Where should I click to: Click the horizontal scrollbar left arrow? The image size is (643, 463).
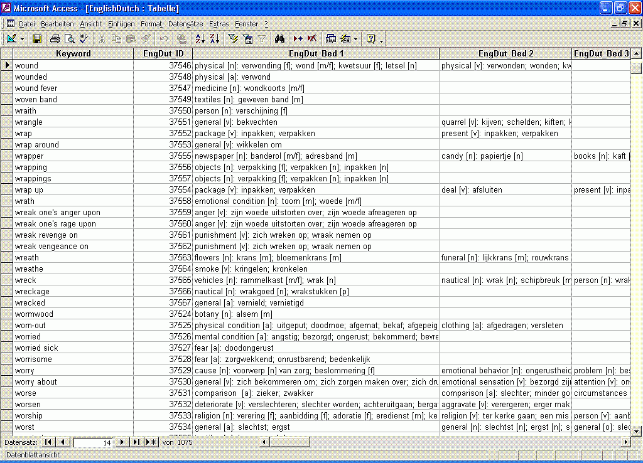pos(264,442)
